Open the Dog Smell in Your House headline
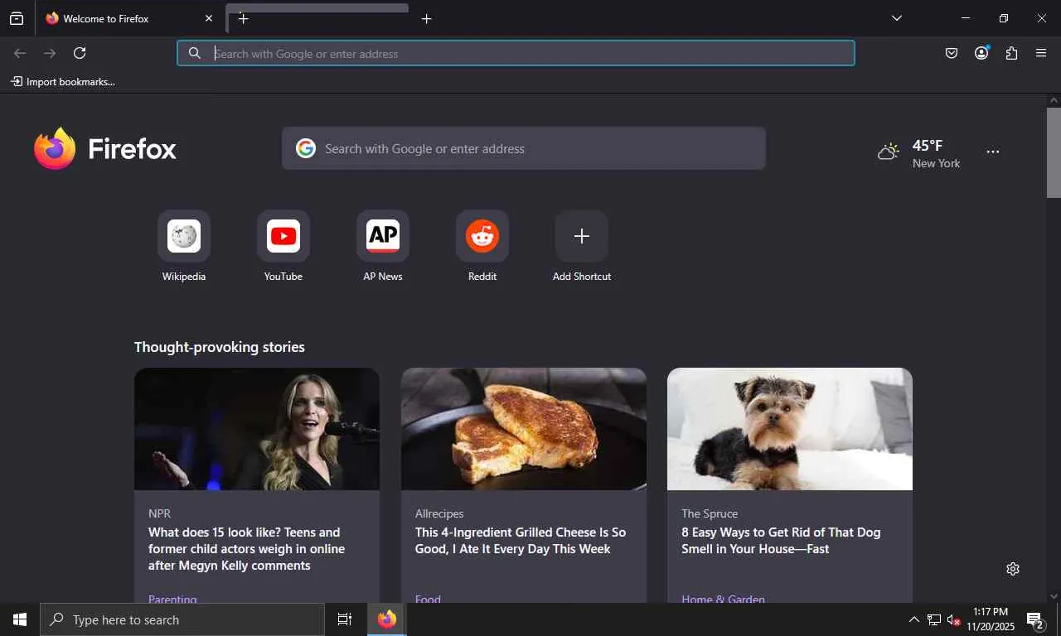Viewport: 1061px width, 636px height. (x=781, y=541)
